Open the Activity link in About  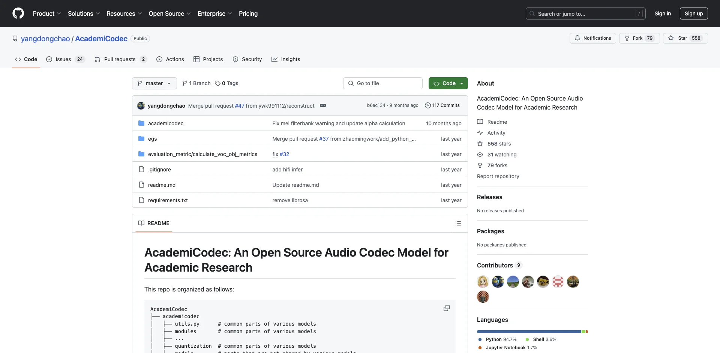pyautogui.click(x=491, y=133)
